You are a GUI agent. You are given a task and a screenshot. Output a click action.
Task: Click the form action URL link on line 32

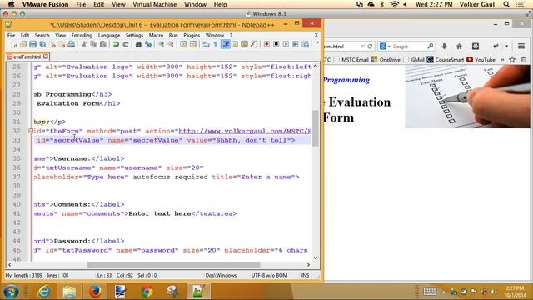point(245,131)
